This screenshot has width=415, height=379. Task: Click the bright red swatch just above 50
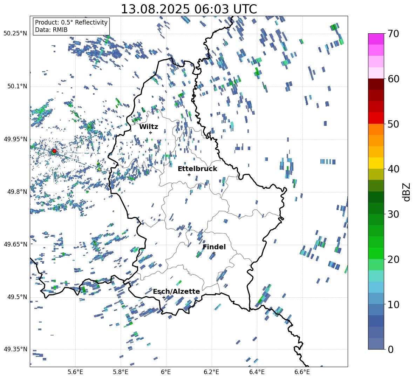tap(376, 118)
